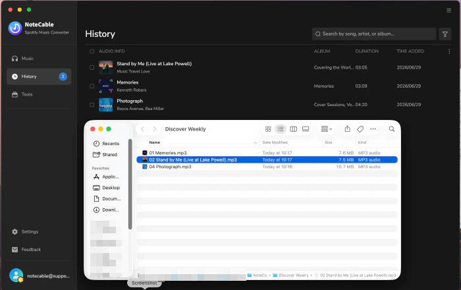
Task: Click the Memories song title in History
Action: pos(128,82)
